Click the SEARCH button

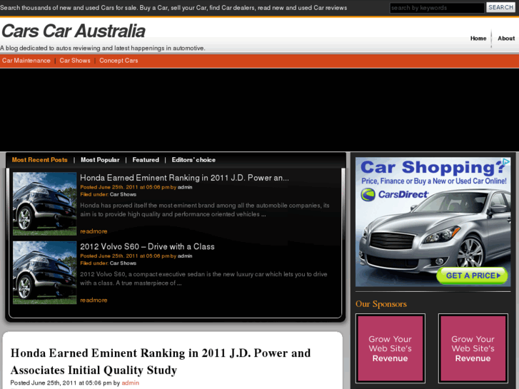click(500, 7)
